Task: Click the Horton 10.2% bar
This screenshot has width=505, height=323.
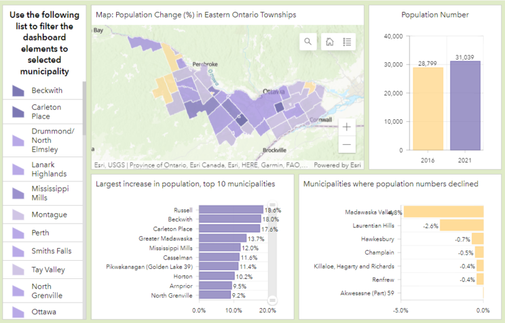Action: pos(217,276)
